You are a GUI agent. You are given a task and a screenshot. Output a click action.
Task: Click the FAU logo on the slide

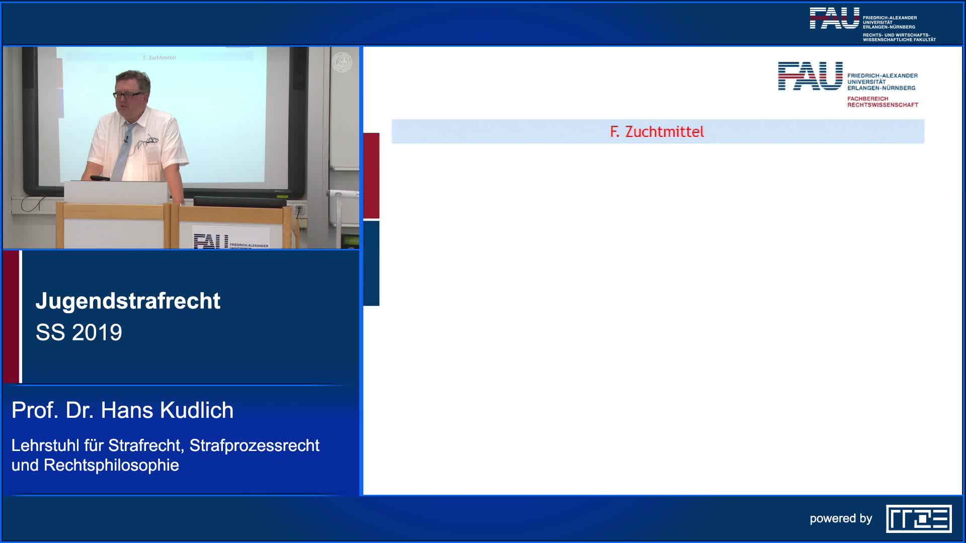(810, 76)
